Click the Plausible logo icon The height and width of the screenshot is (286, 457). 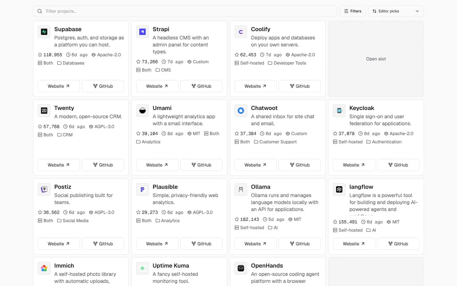[x=142, y=189]
